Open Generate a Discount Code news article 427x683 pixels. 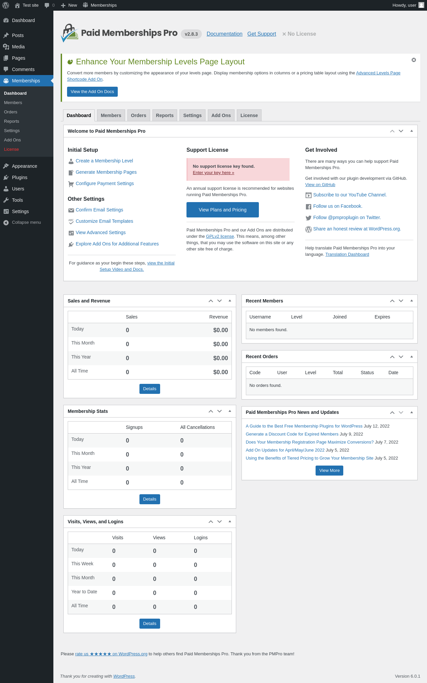point(292,434)
